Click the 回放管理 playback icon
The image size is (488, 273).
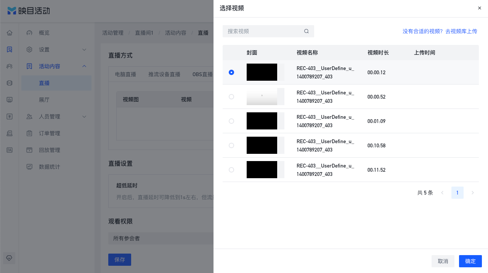[29, 150]
